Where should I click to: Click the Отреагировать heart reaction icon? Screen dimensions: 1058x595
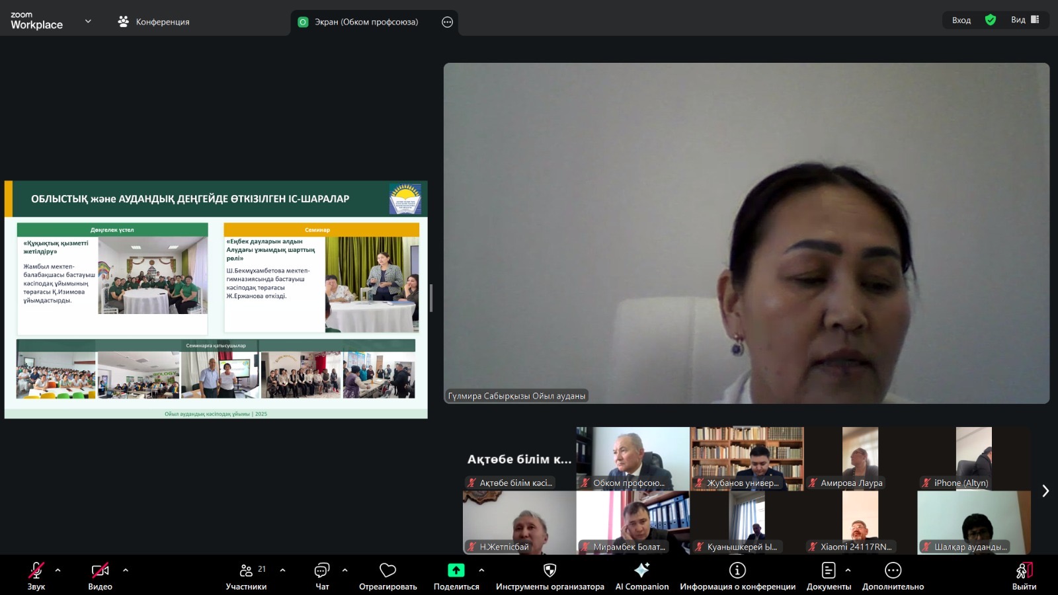pyautogui.click(x=387, y=571)
